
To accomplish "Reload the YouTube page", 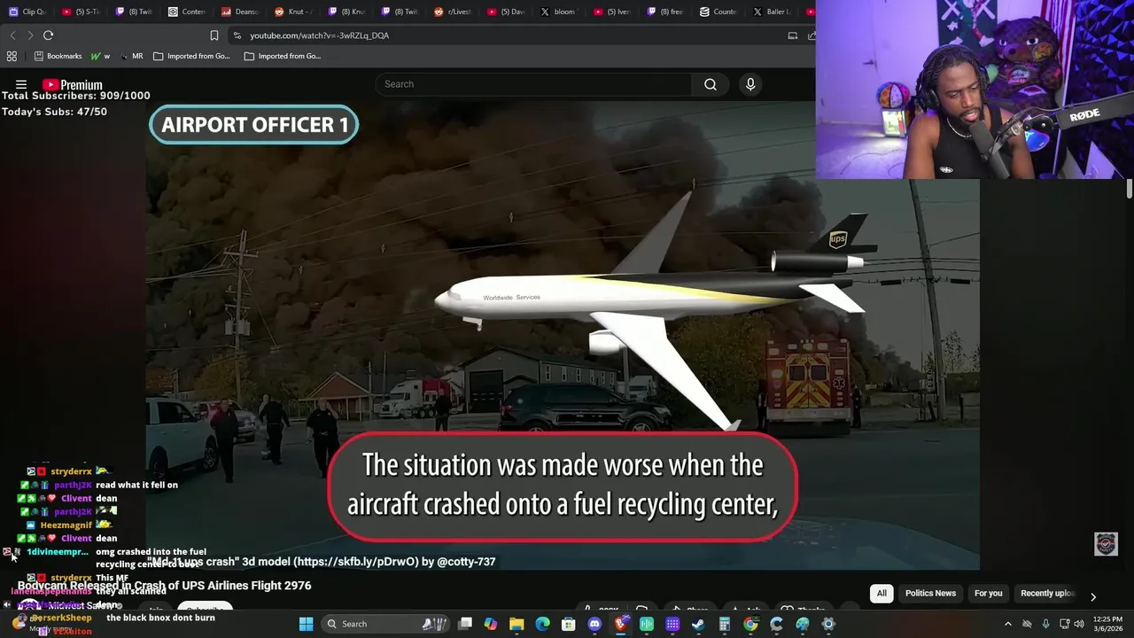I will pyautogui.click(x=48, y=35).
